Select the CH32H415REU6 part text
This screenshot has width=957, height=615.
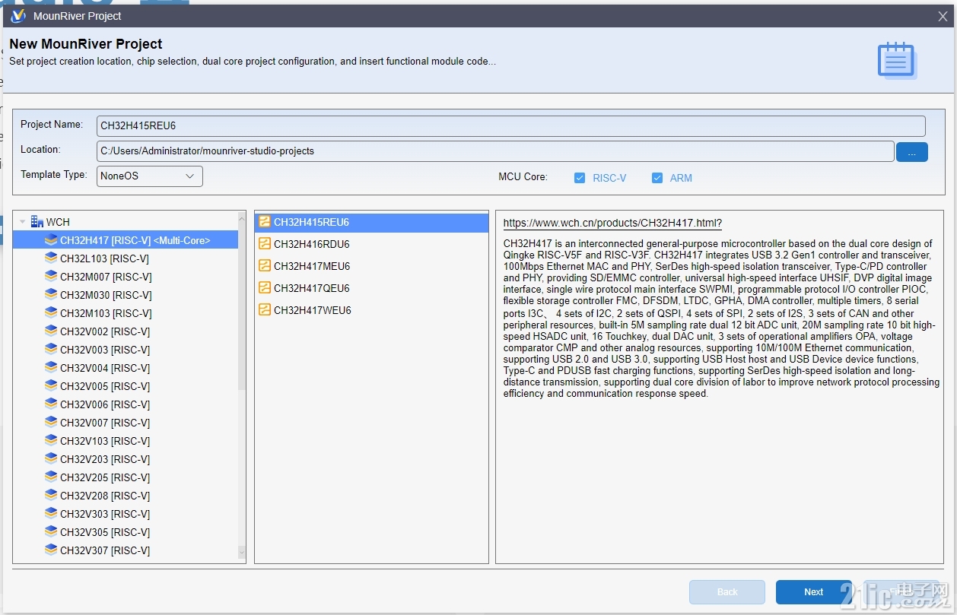(x=312, y=223)
